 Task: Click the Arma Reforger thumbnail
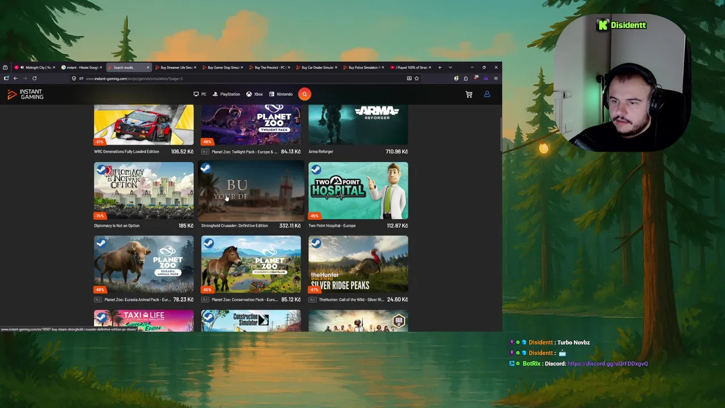click(358, 125)
